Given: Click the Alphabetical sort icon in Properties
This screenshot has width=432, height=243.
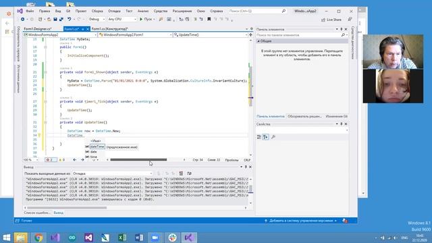Looking at the screenshot, I should (x=265, y=137).
